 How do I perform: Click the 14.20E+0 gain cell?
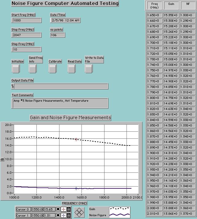[171, 170]
